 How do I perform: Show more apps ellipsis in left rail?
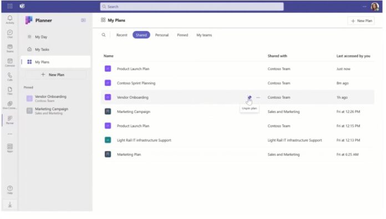click(x=10, y=134)
